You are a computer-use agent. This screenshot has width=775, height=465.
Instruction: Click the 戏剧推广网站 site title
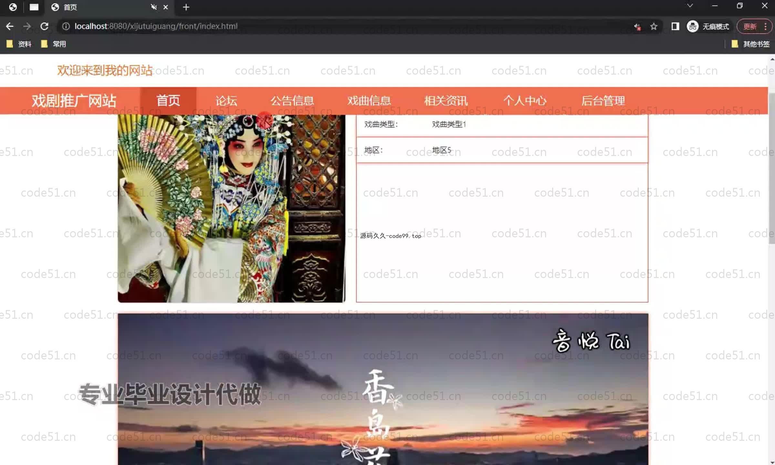[x=74, y=101]
